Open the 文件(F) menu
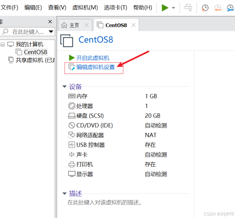Image resolution: width=235 pixels, height=218 pixels. pos(9,7)
